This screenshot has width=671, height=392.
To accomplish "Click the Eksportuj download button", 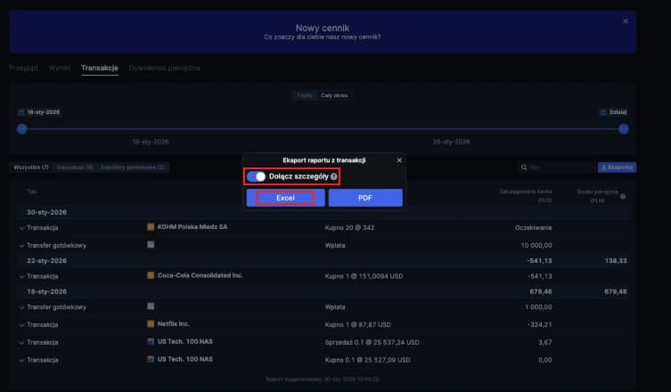I will (x=616, y=167).
